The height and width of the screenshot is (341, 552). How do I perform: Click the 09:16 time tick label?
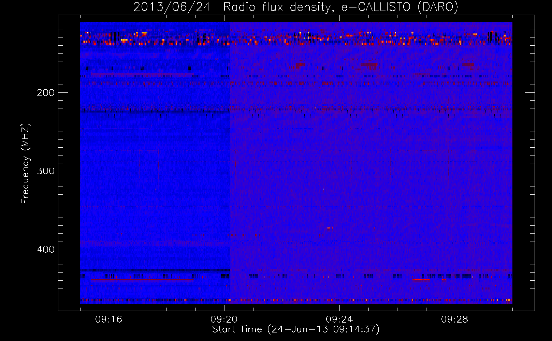(x=109, y=320)
